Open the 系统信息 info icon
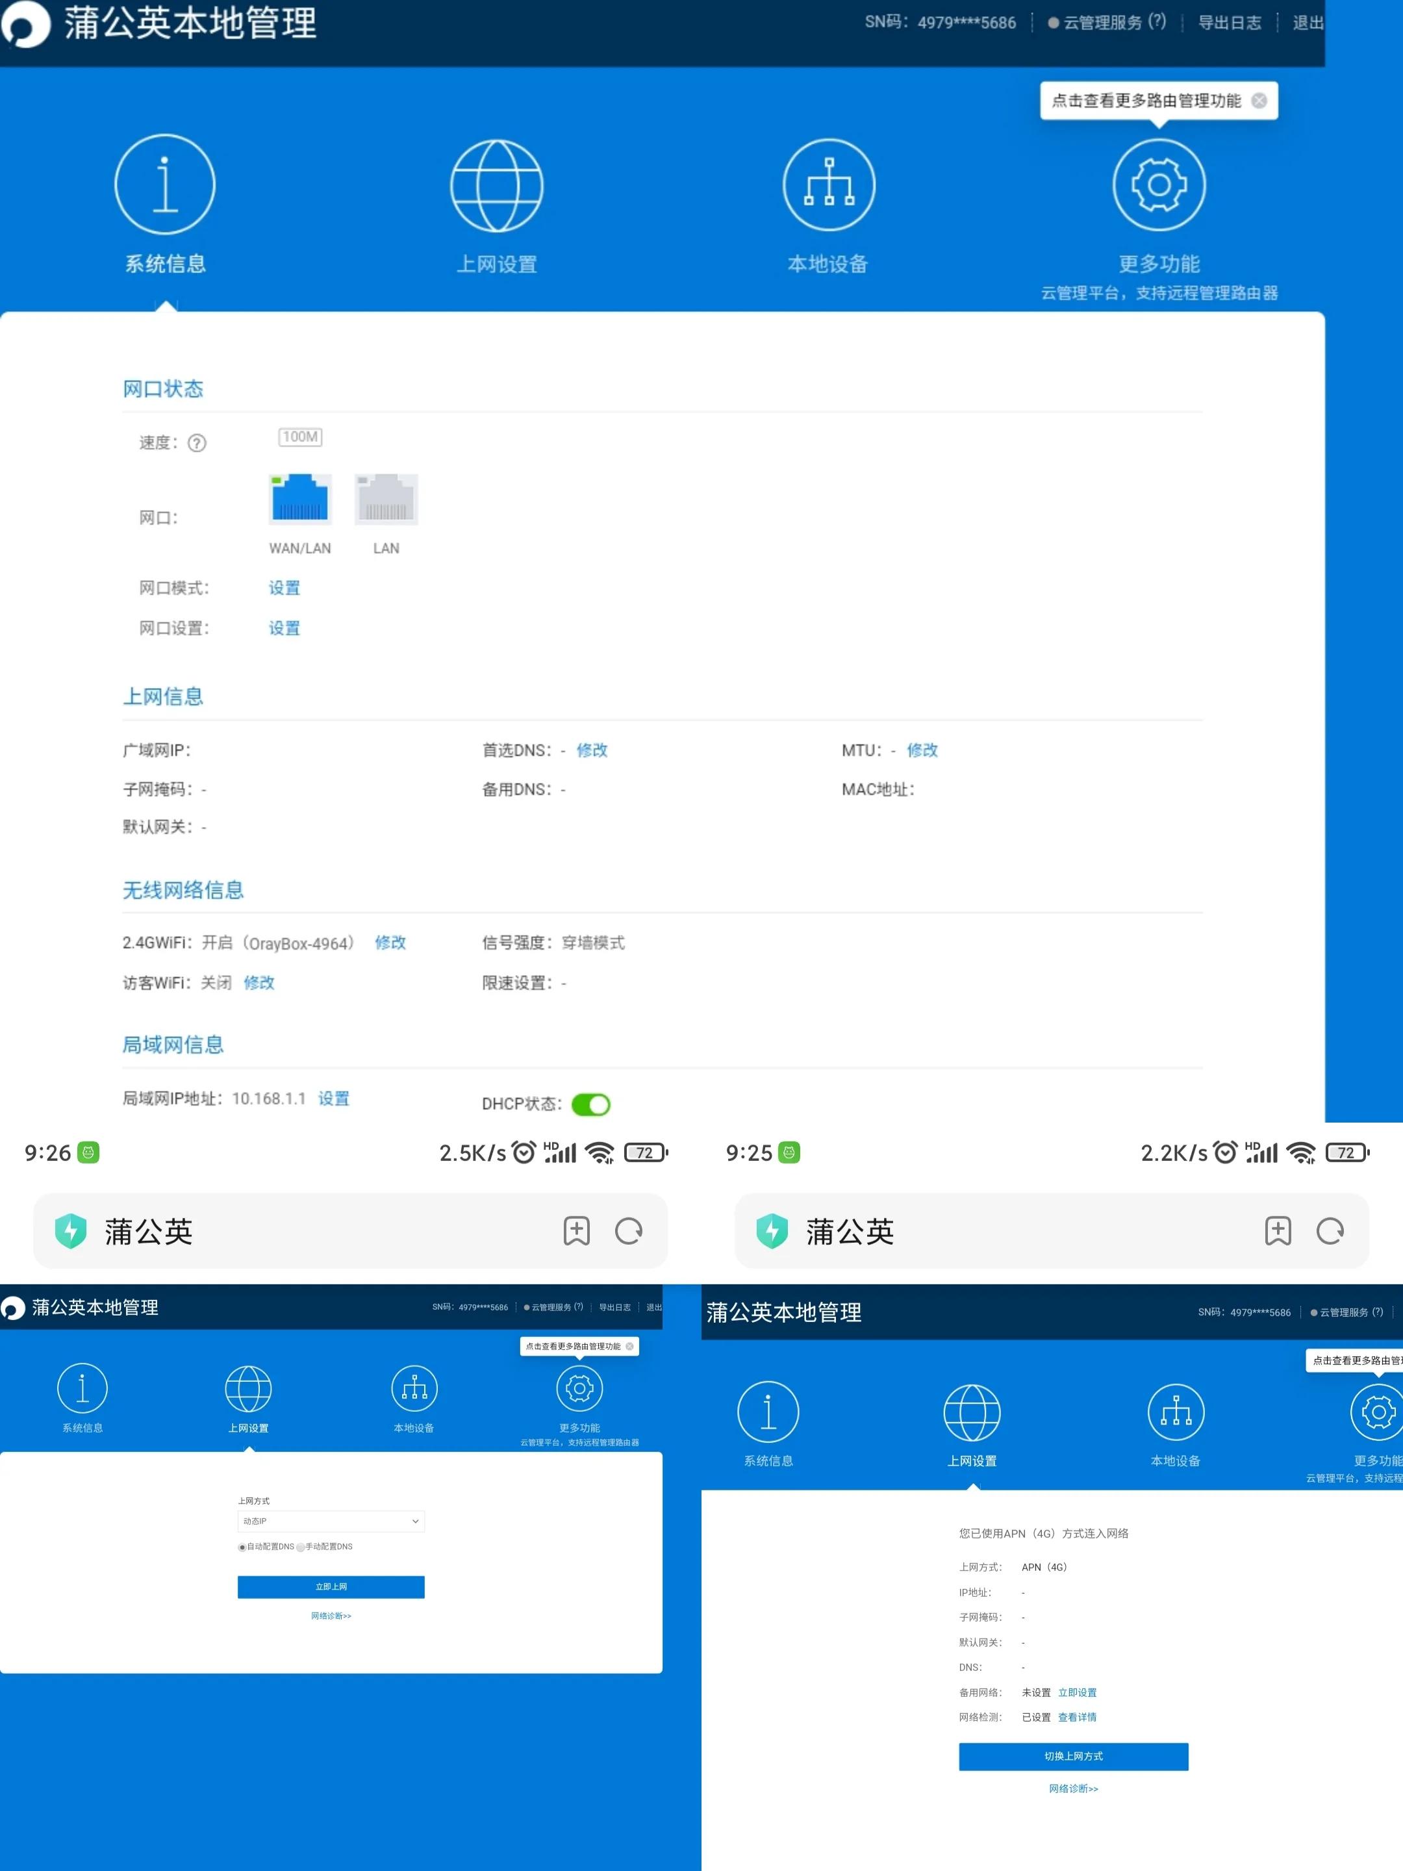Screen dimensions: 1403x1871 (x=165, y=185)
